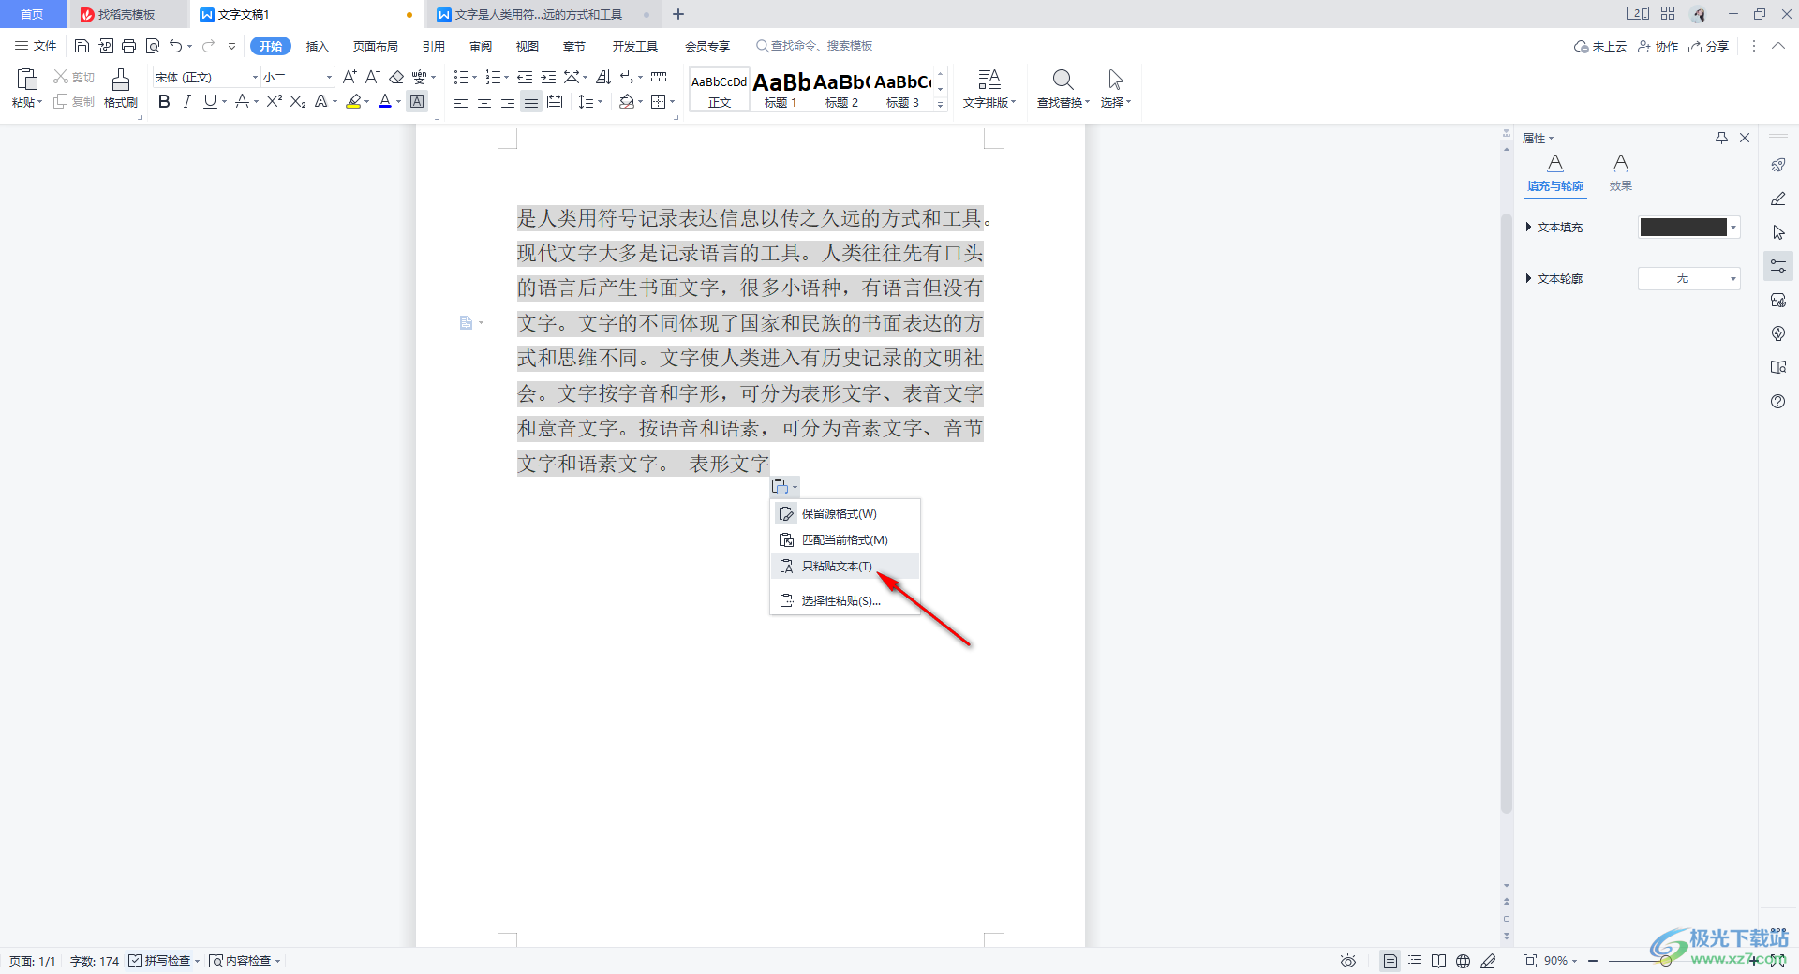Viewport: 1799px width, 974px height.
Task: Click the Paste clipboard icon
Action: [27, 80]
